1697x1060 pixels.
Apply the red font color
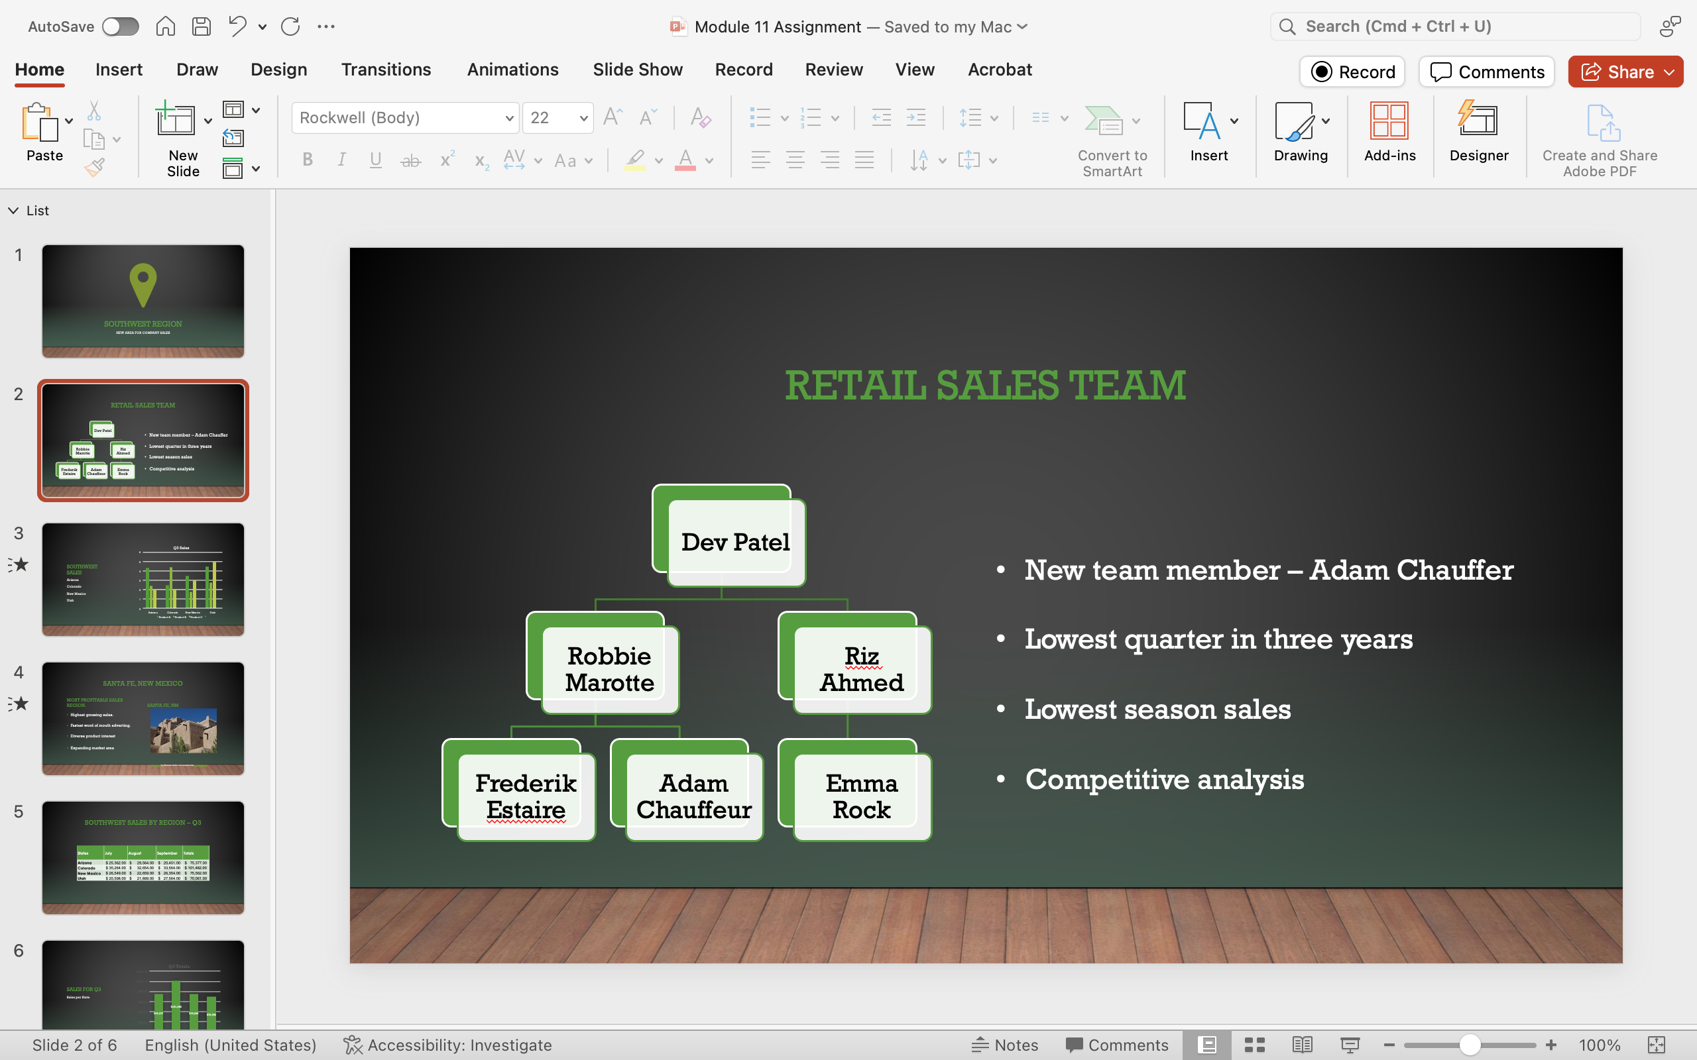coord(685,160)
